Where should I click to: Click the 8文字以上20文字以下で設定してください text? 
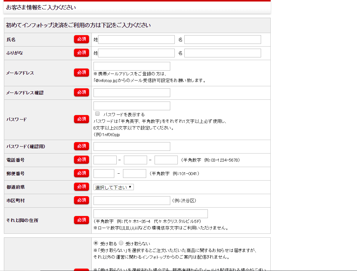point(134,128)
